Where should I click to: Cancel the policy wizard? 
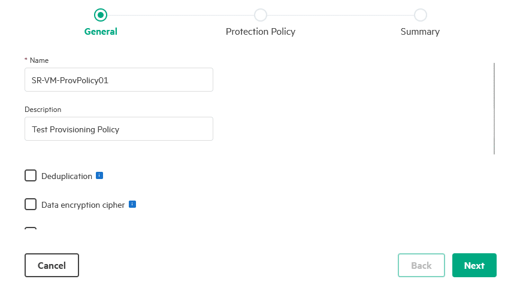[52, 265]
